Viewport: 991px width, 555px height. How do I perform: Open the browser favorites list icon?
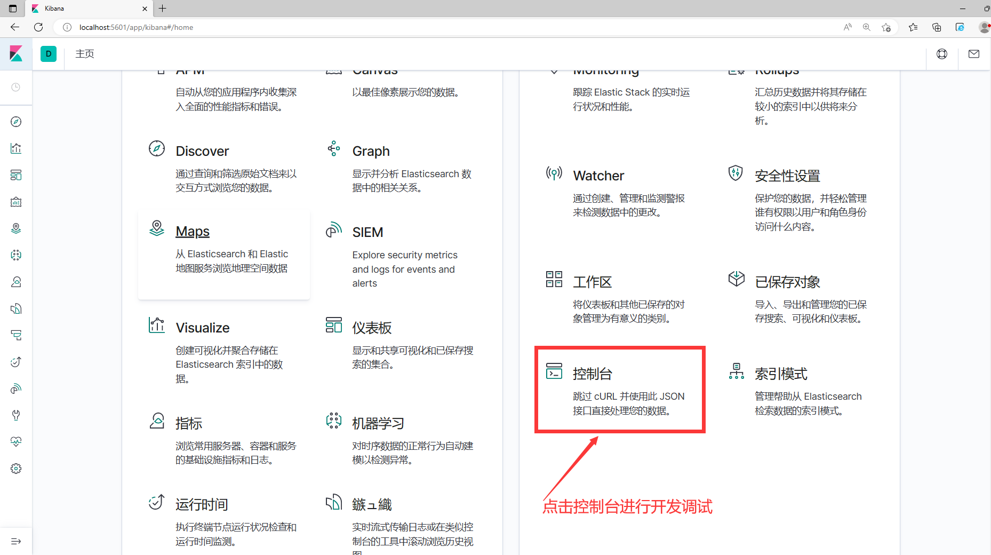(x=913, y=27)
